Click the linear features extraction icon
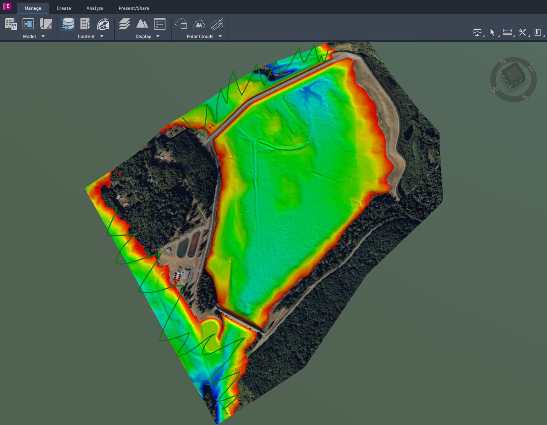 [x=217, y=23]
